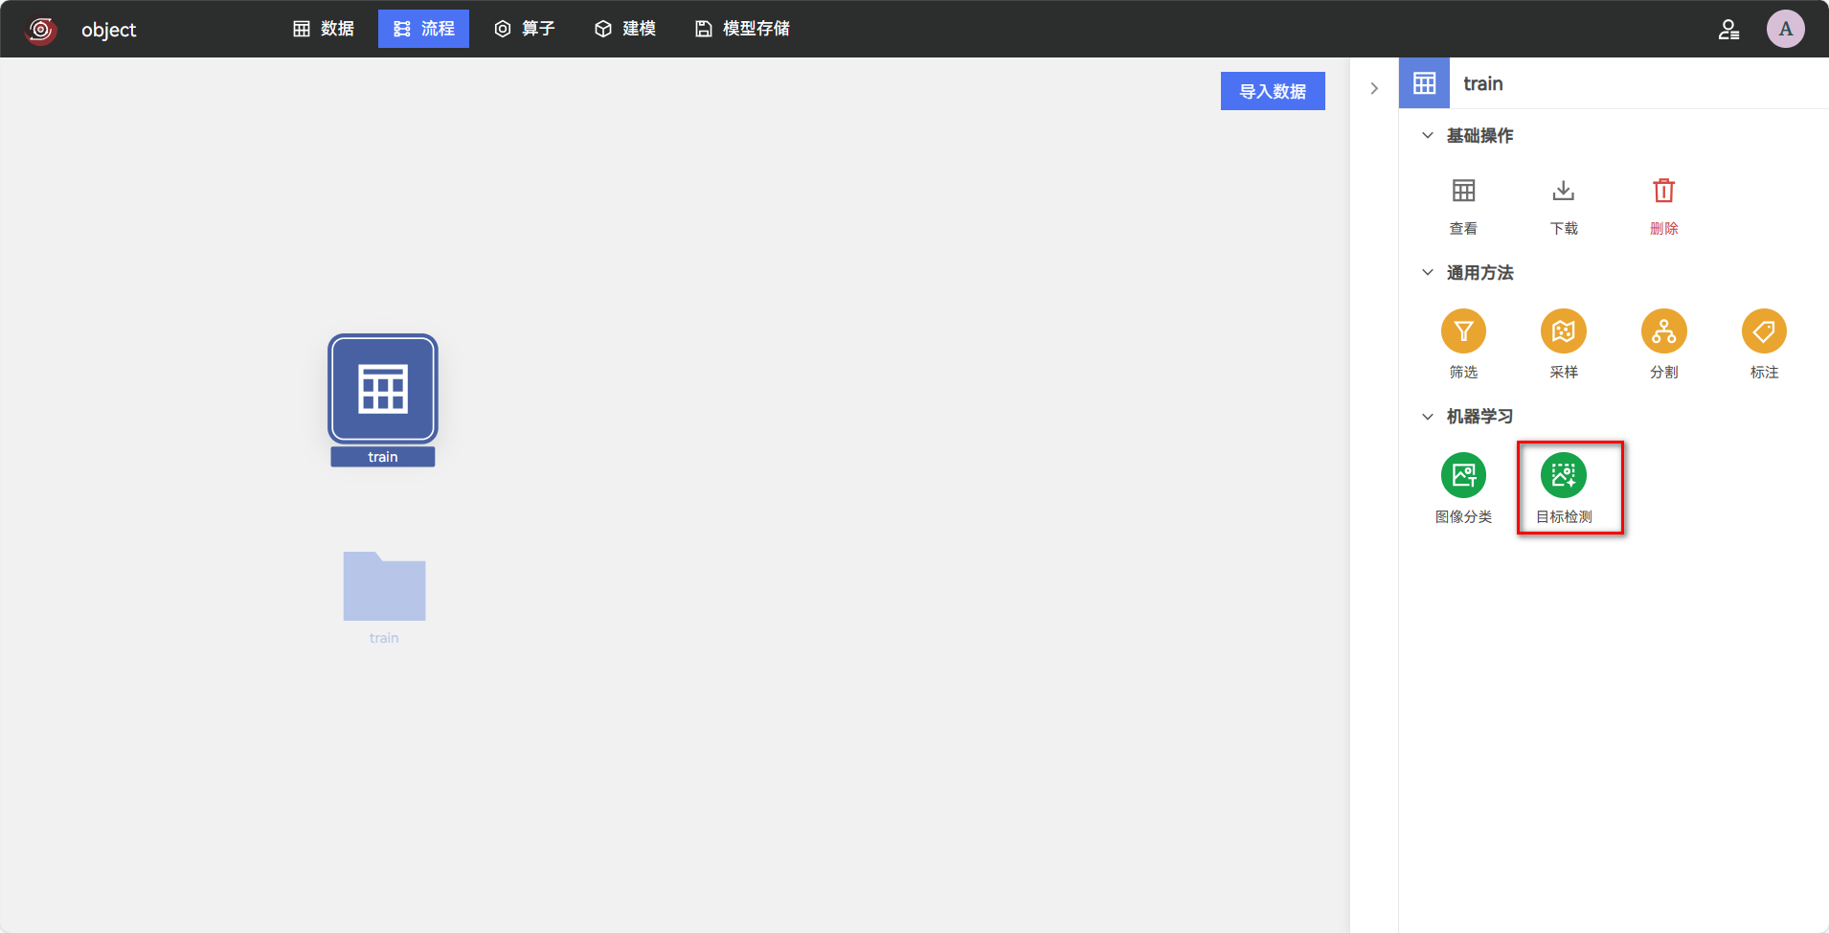The image size is (1829, 933).
Task: Click the train table icon in panel header
Action: click(x=1425, y=83)
